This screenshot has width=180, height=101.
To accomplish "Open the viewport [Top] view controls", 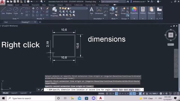I will click(x=5, y=26).
